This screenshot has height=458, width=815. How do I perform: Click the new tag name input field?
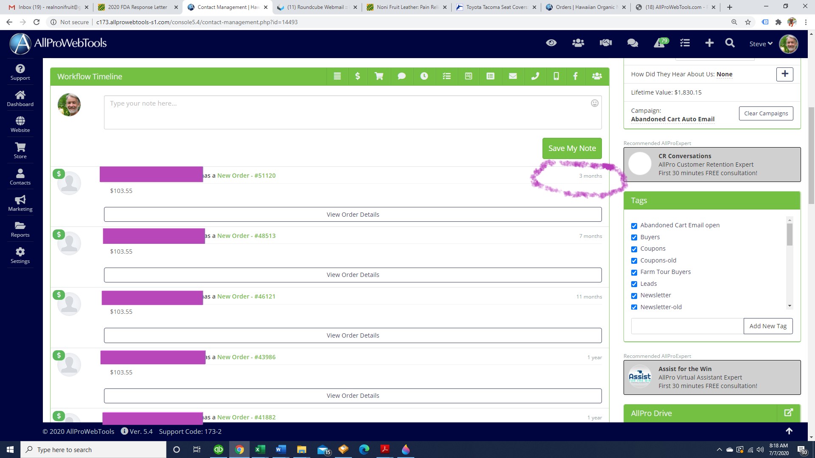point(687,326)
